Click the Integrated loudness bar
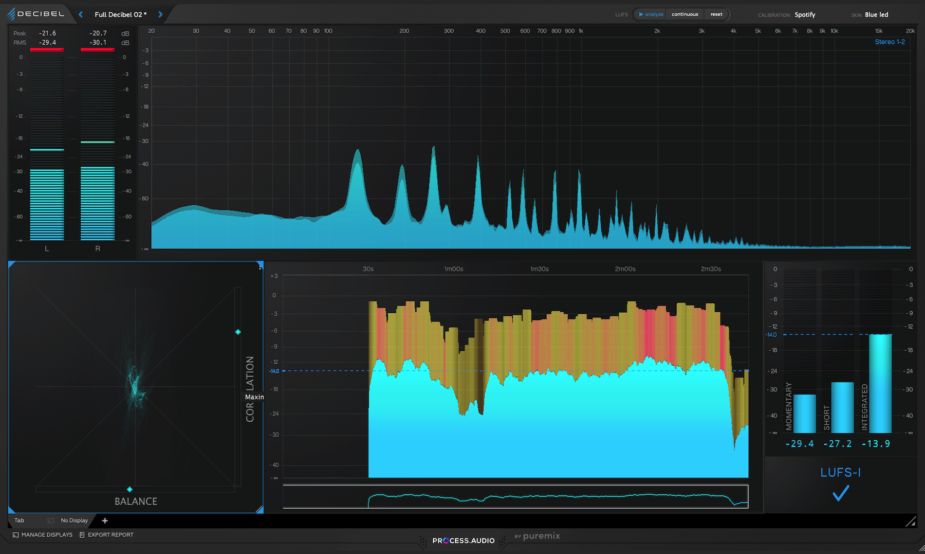Image resolution: width=925 pixels, height=554 pixels. 880,383
